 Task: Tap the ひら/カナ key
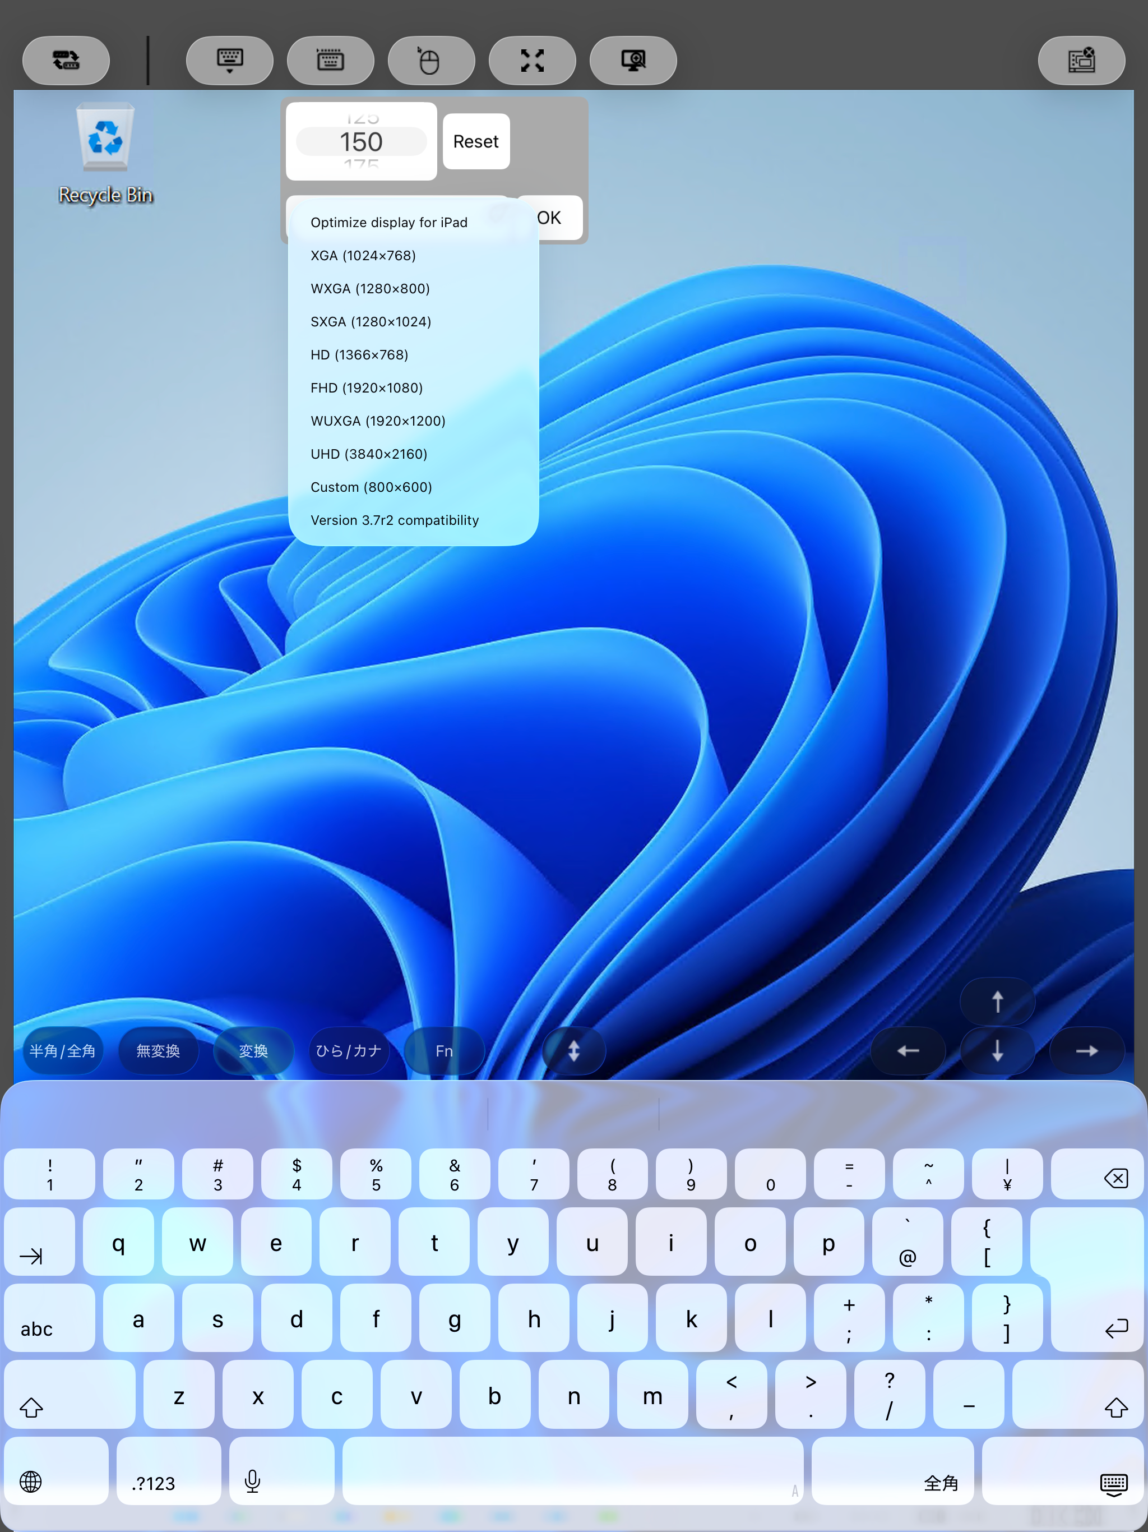(349, 1051)
